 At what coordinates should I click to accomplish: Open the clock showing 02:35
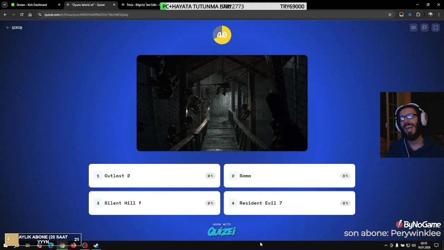click(x=424, y=245)
